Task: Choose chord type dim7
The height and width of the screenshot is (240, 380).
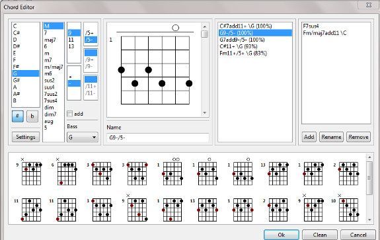Action: point(54,114)
